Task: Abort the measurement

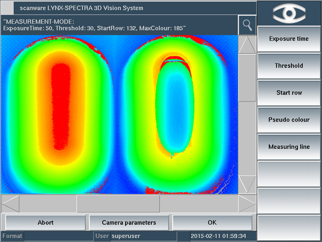Action: (46, 223)
